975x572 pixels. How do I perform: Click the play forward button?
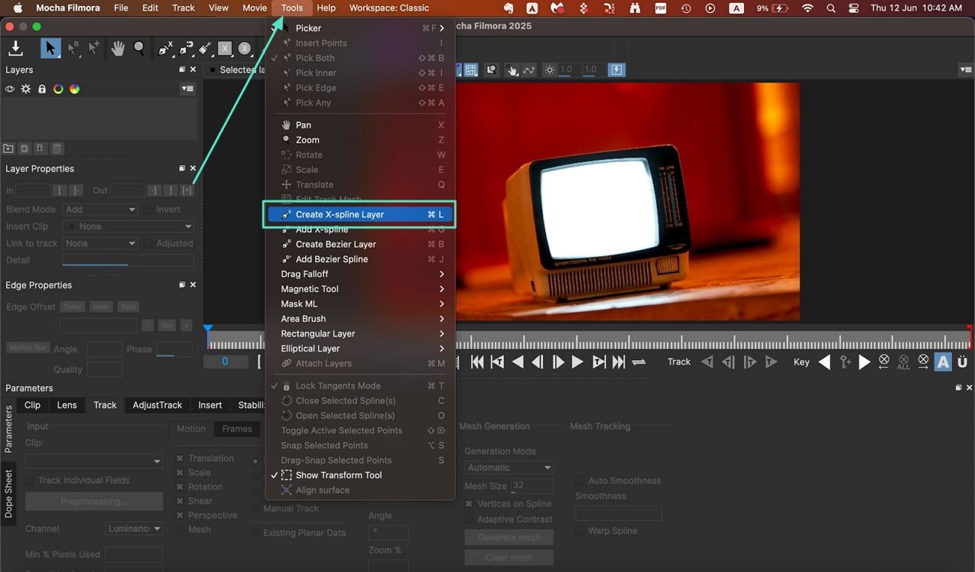pos(577,362)
